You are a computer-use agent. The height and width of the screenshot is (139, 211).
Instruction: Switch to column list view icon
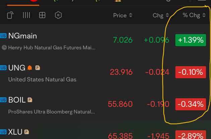click(26, 15)
